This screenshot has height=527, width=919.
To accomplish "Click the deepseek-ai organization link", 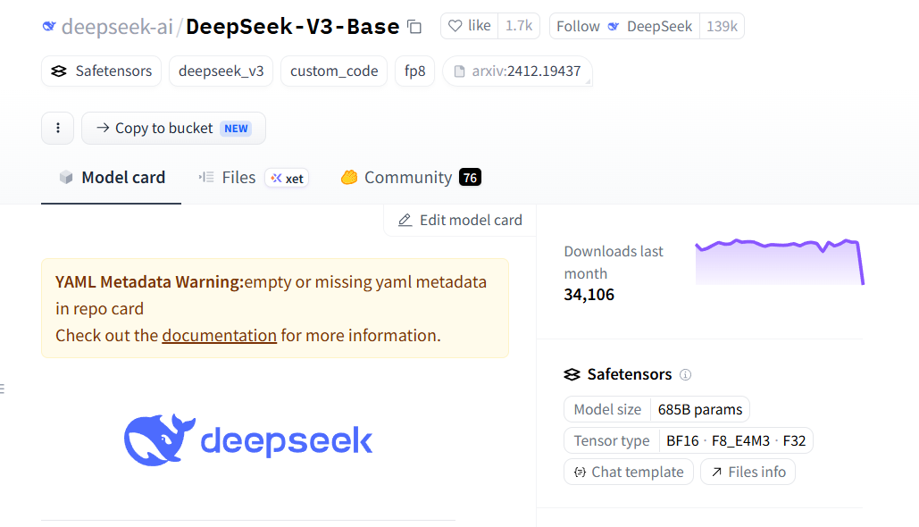I will tap(117, 27).
